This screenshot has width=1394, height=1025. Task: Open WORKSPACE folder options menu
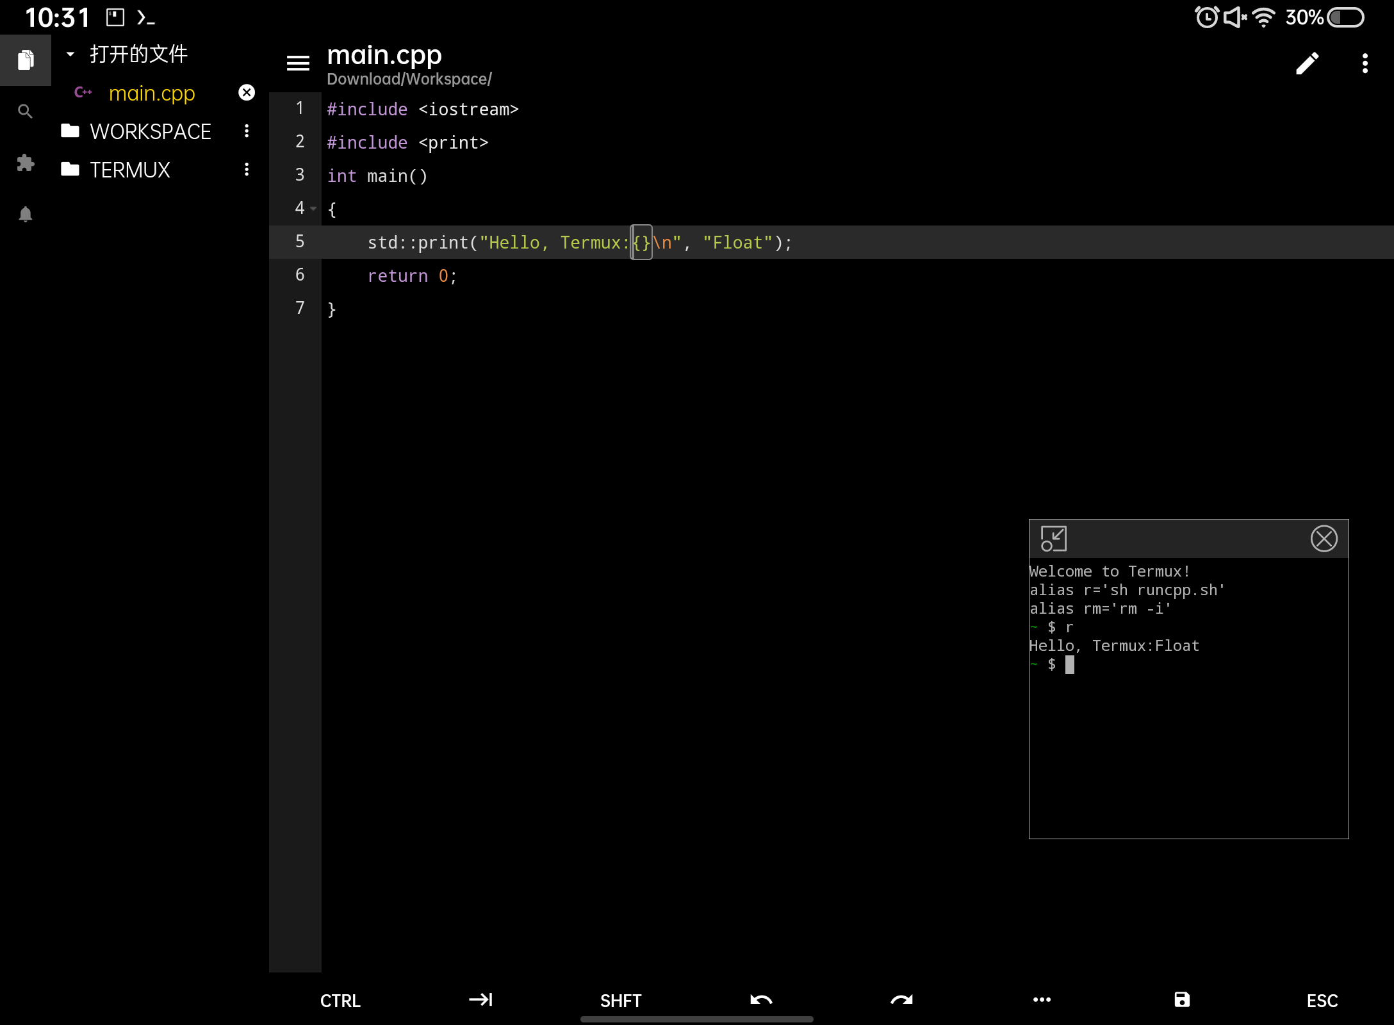pos(247,131)
